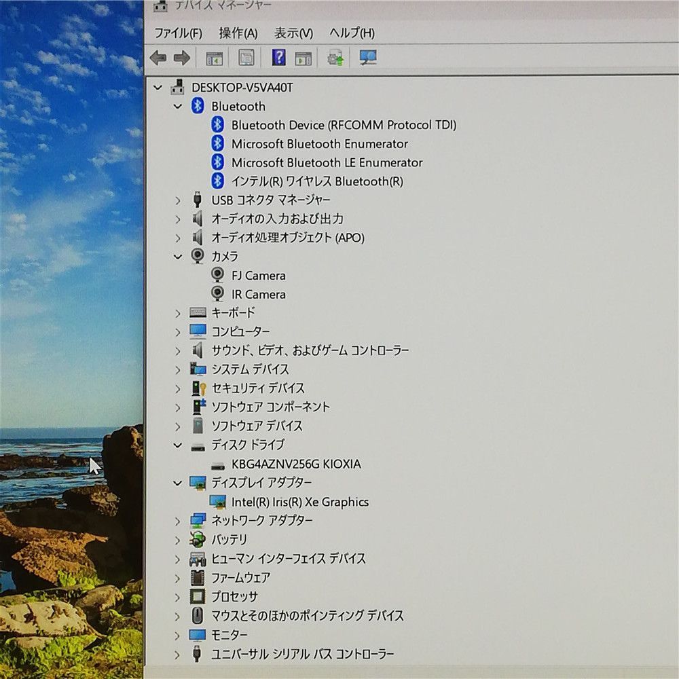Click the ファームウェア chip icon
679x679 pixels.
198,577
